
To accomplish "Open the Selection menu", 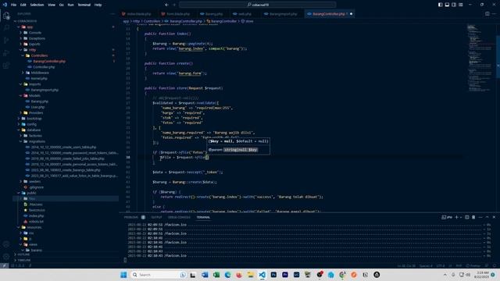I will [x=37, y=5].
